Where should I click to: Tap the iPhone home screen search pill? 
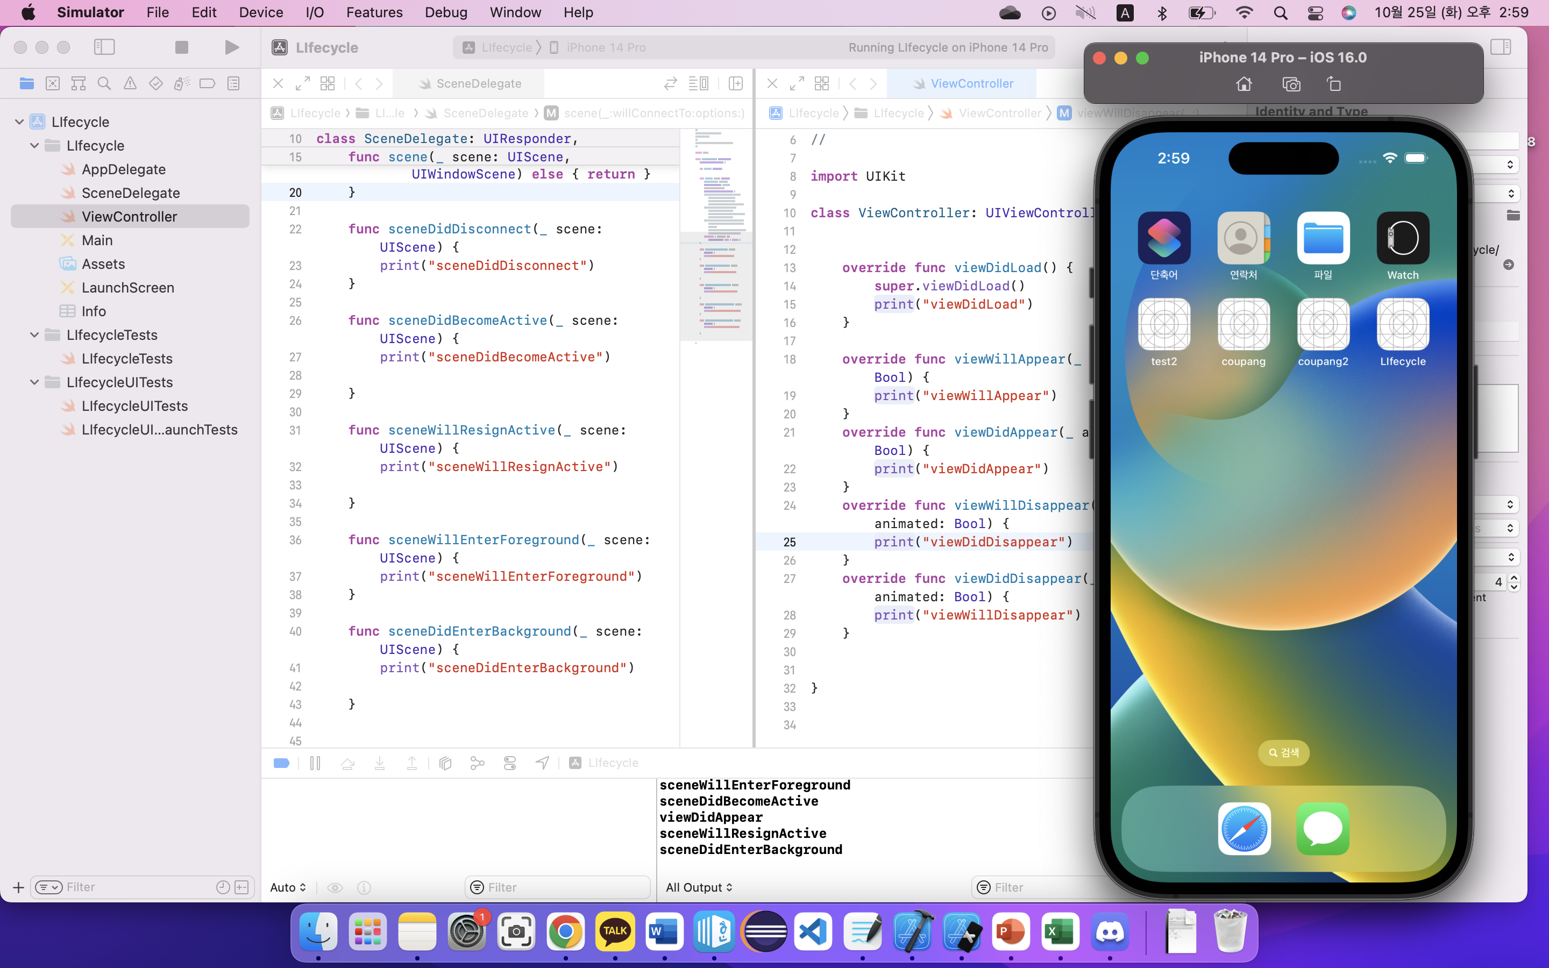1283,753
